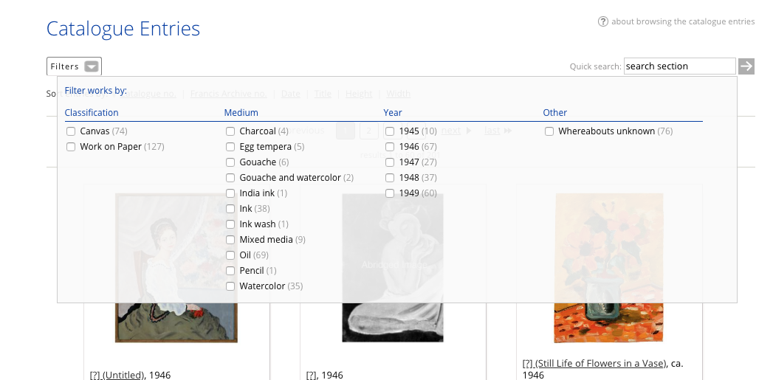Toggle the Ink medium checkbox

[230, 209]
